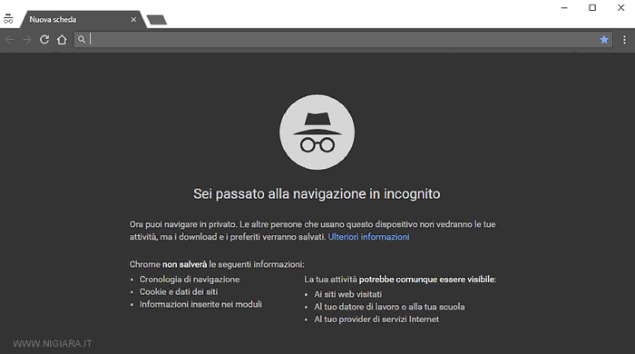Click the text Ai siti web visitati
This screenshot has height=354, width=635.
click(348, 294)
